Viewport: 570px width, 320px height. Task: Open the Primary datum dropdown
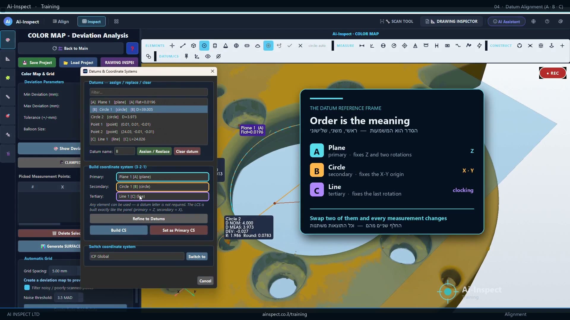pos(163,177)
